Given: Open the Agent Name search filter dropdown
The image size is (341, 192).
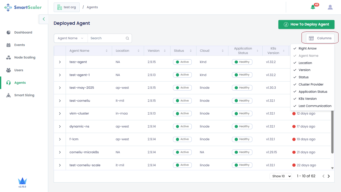Looking at the screenshot, I should [71, 38].
